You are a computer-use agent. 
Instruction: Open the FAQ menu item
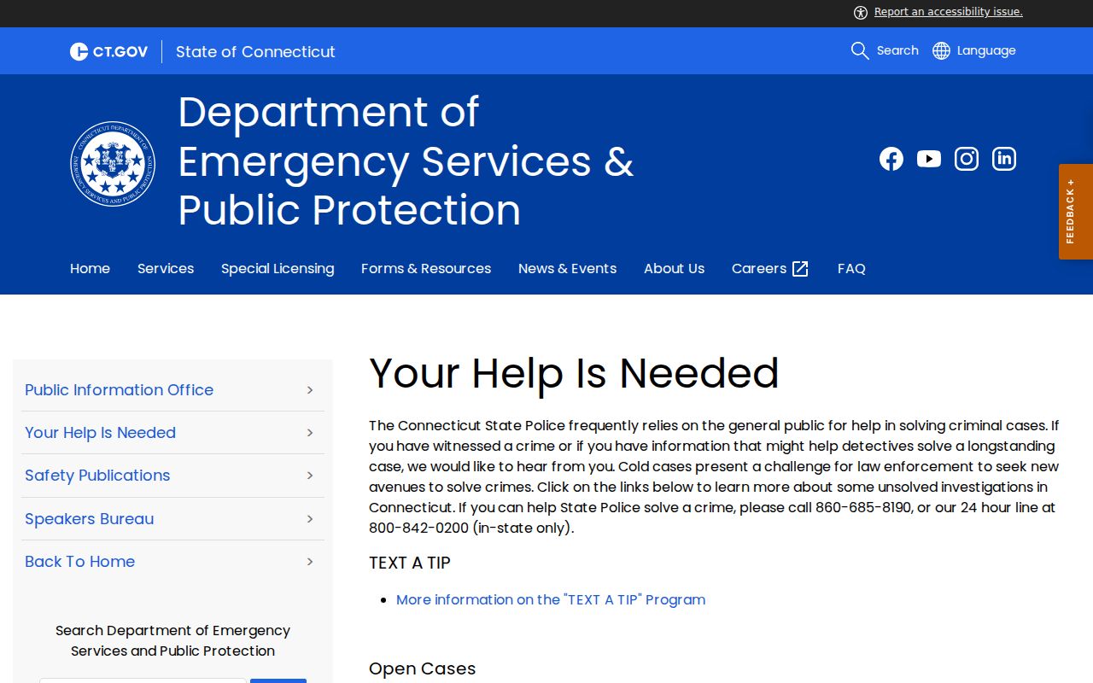(x=851, y=268)
